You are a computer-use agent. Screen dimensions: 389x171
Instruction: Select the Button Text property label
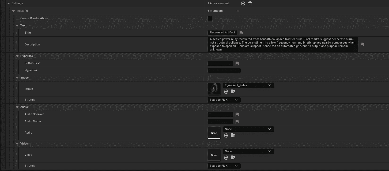click(33, 63)
